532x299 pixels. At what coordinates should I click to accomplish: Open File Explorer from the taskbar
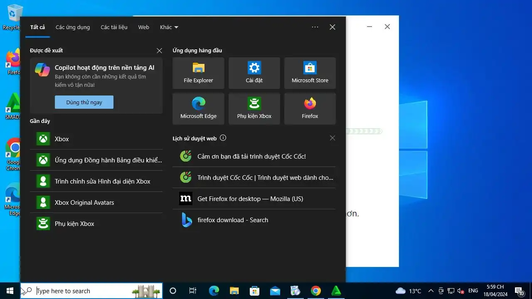[x=234, y=291]
